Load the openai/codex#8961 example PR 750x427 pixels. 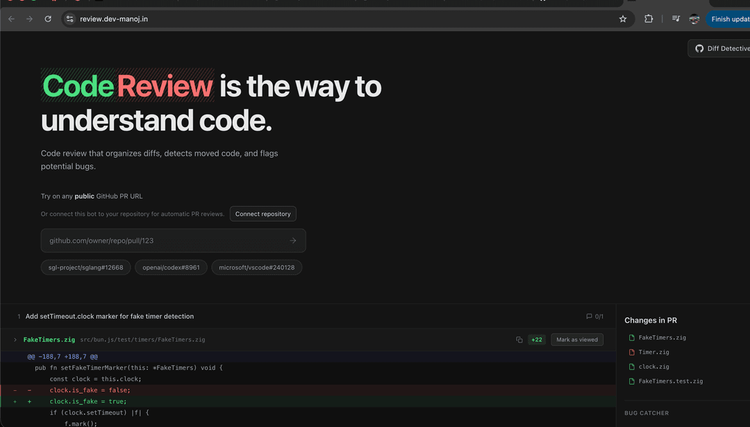click(171, 267)
